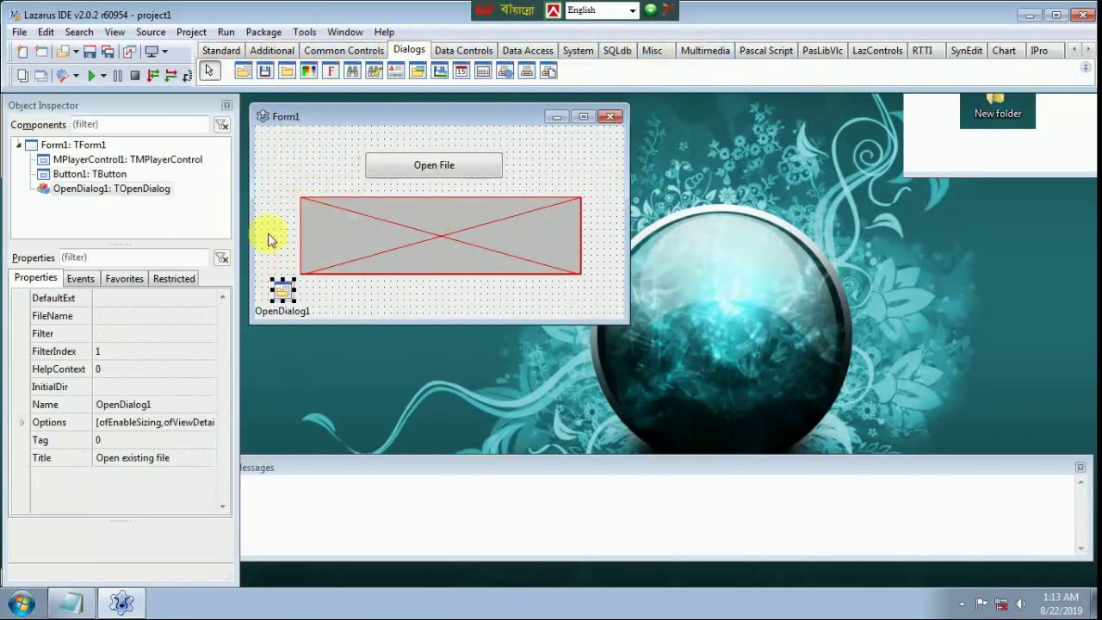The width and height of the screenshot is (1102, 620).
Task: Click the Components filter input
Action: point(140,125)
